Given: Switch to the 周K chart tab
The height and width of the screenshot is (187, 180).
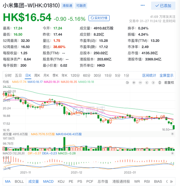Looking at the screenshot, I should [x=37, y=75].
